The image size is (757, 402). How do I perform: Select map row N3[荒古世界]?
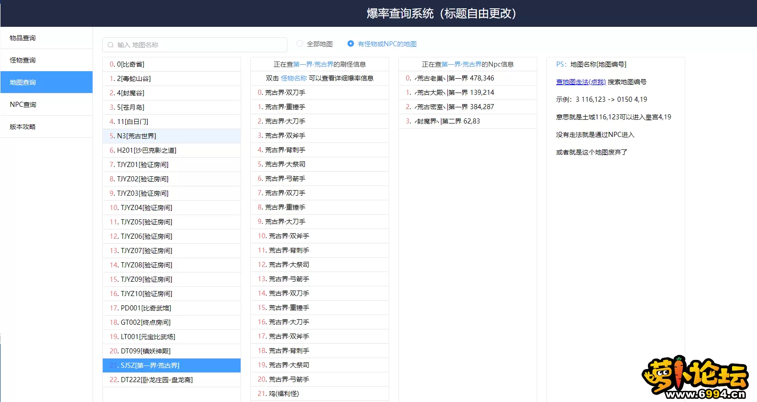pos(172,136)
